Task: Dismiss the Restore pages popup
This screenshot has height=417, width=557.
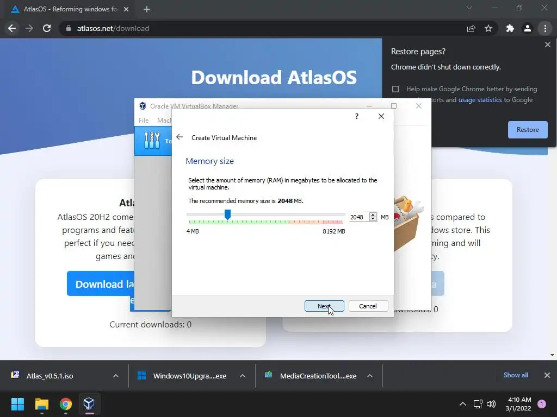Action: (547, 45)
